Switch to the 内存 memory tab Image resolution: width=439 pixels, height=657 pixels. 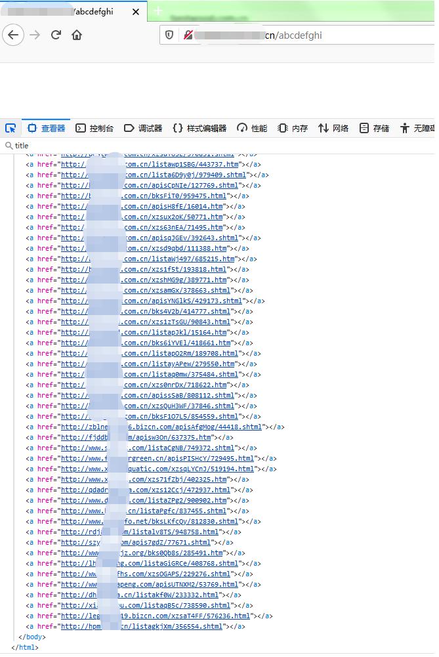coord(293,128)
